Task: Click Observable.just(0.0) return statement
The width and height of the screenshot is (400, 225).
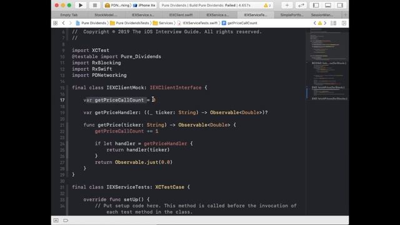Action: click(x=134, y=162)
